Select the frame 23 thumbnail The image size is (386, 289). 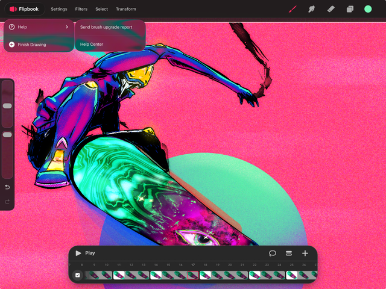pos(267,275)
